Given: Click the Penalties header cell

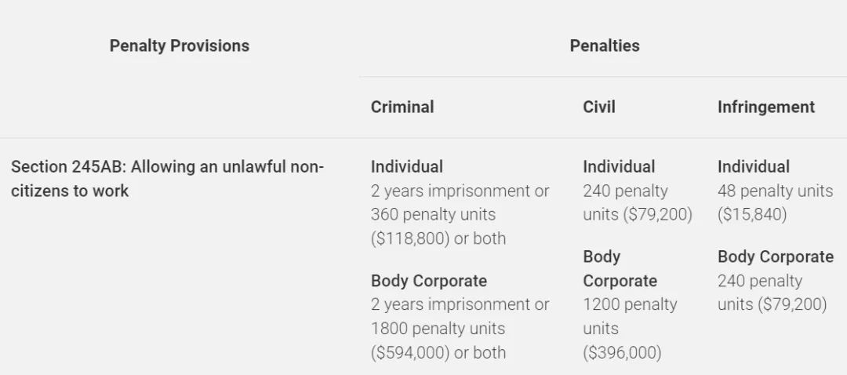Looking at the screenshot, I should [604, 46].
